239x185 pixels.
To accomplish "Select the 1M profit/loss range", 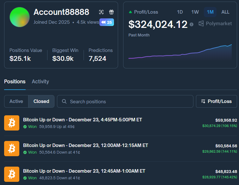I will click(210, 12).
